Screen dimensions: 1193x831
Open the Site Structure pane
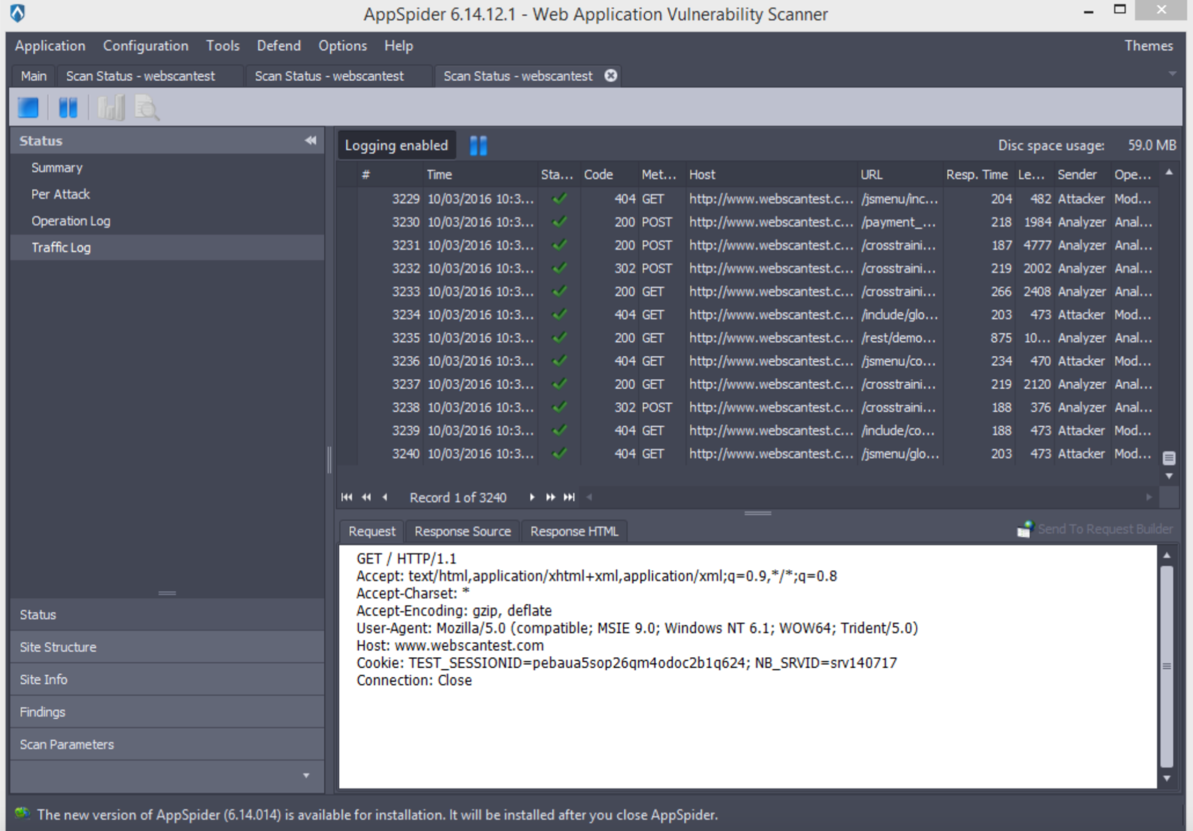pos(167,647)
